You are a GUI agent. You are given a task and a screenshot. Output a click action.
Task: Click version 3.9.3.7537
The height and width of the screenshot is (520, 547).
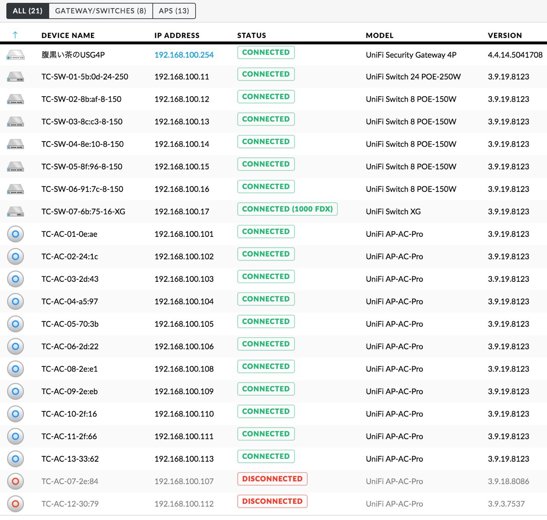(506, 504)
